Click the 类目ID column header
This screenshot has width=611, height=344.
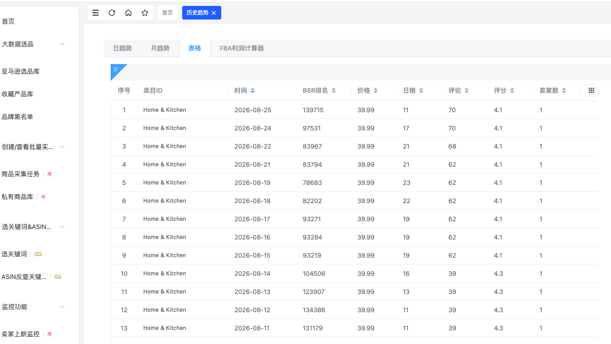pos(153,90)
